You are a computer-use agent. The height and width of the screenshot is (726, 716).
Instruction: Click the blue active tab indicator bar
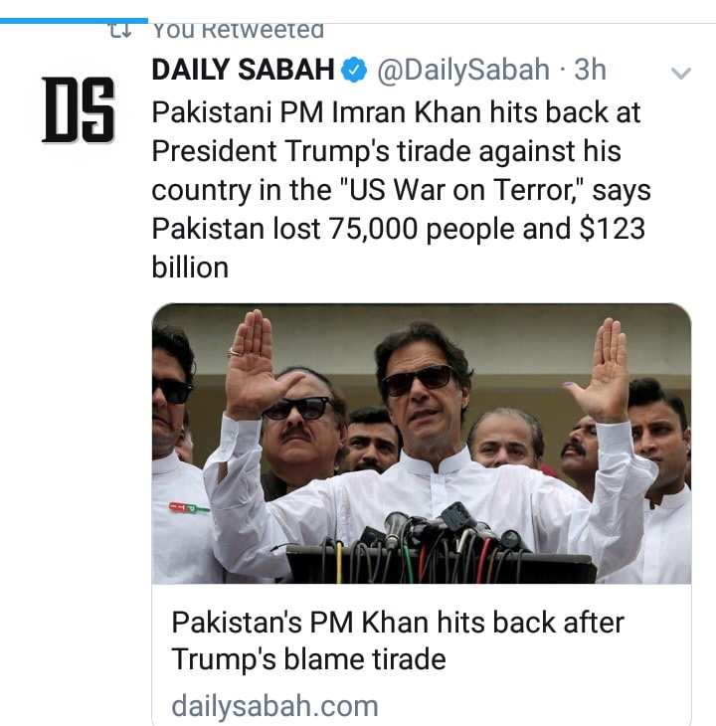pos(74,19)
